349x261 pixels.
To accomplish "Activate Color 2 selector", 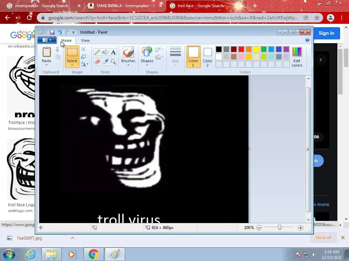I will point(208,57).
